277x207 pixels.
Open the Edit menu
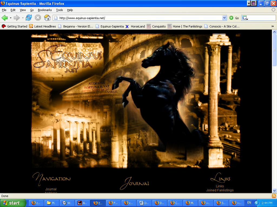click(13, 10)
